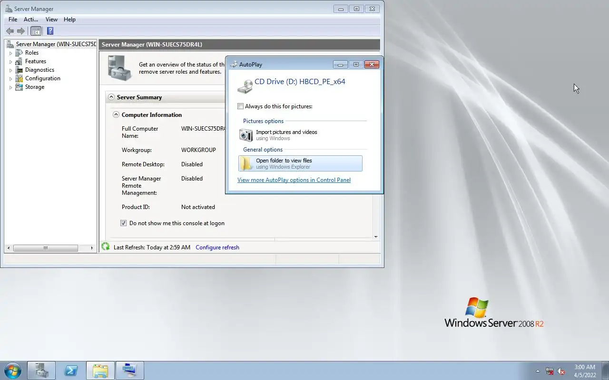Open the Help menu
This screenshot has height=380, width=609.
[69, 19]
